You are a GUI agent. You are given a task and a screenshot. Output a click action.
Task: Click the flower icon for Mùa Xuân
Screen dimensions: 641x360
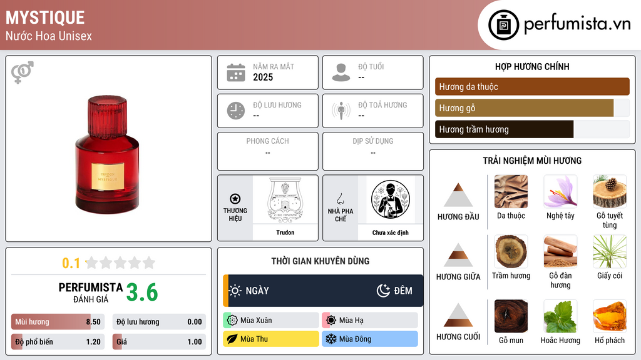coord(232,321)
